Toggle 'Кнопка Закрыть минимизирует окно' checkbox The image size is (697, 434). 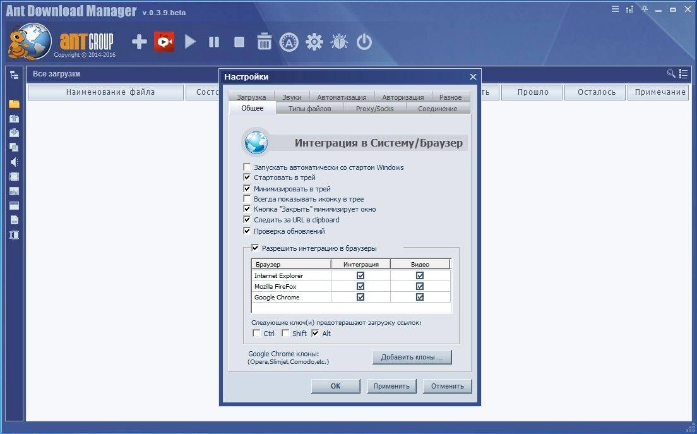247,209
